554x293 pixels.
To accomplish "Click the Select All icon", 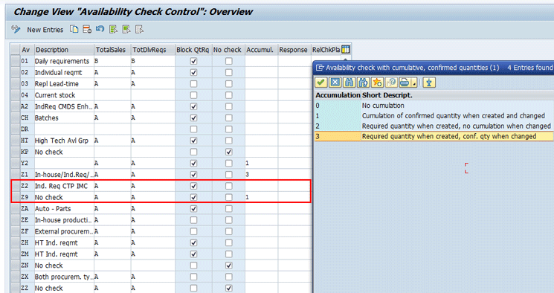I will (x=113, y=29).
